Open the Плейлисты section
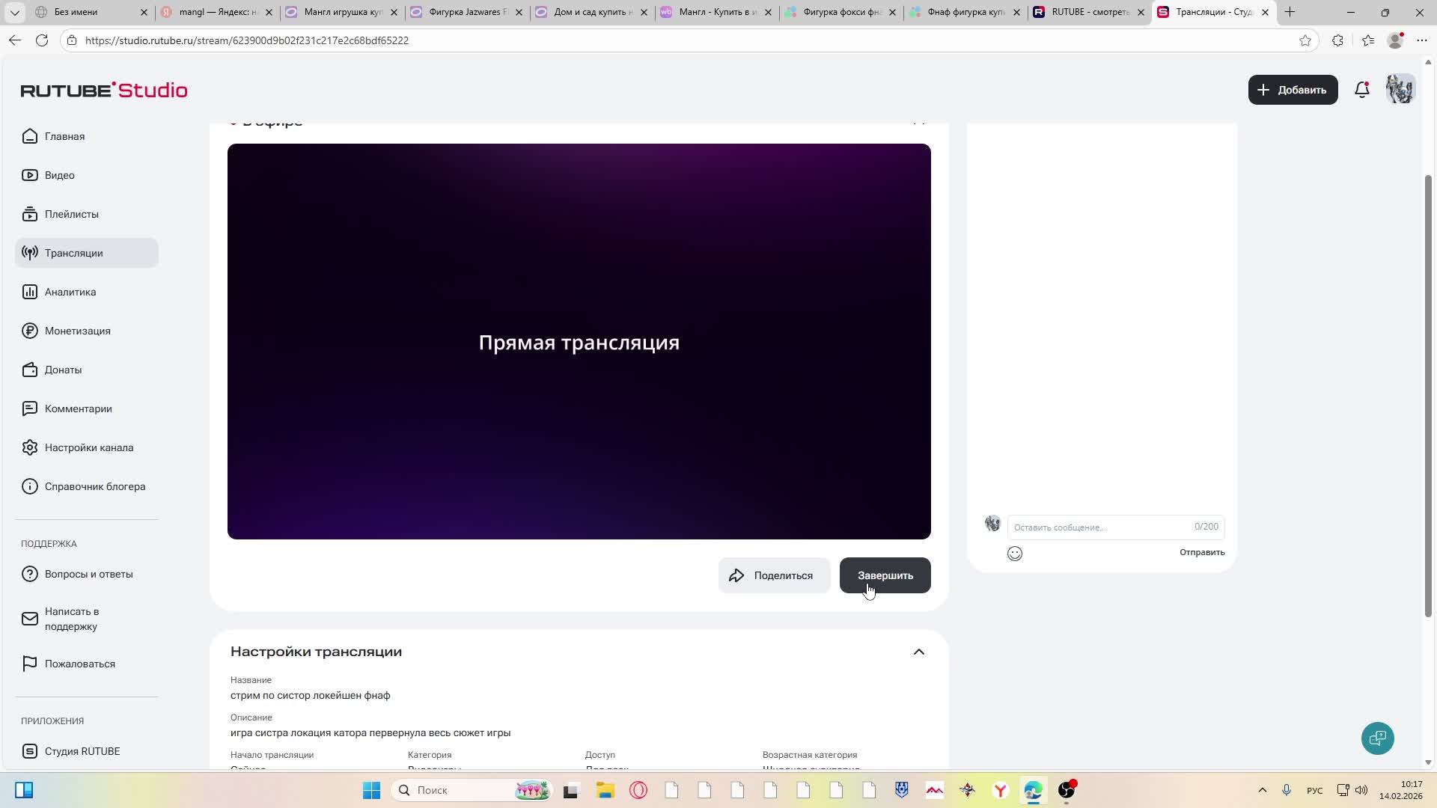The height and width of the screenshot is (808, 1437). [x=71, y=214]
